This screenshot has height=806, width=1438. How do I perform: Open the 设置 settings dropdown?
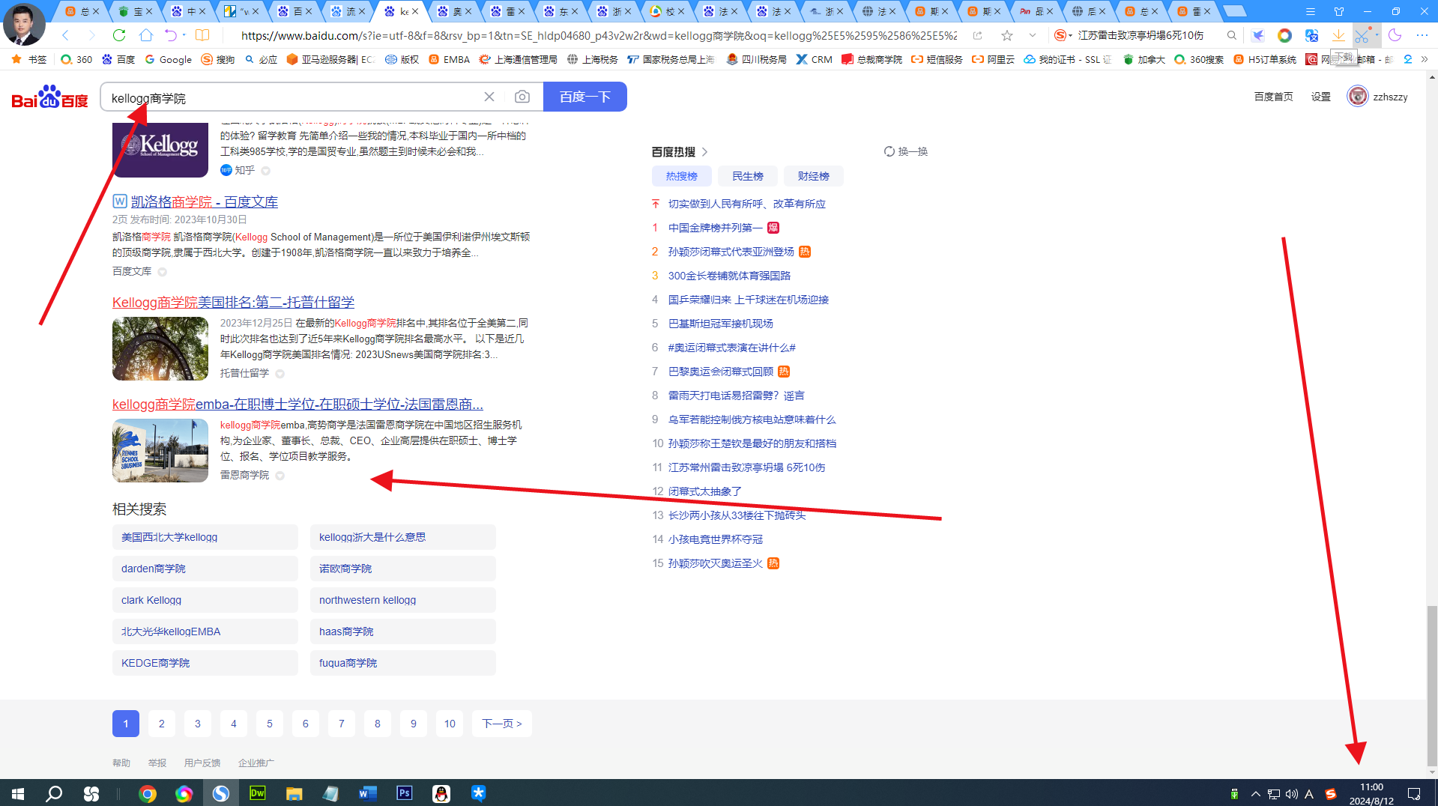pos(1320,97)
